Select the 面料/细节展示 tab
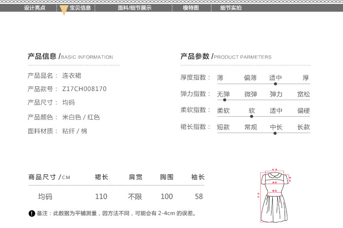The height and width of the screenshot is (228, 343). pyautogui.click(x=135, y=8)
